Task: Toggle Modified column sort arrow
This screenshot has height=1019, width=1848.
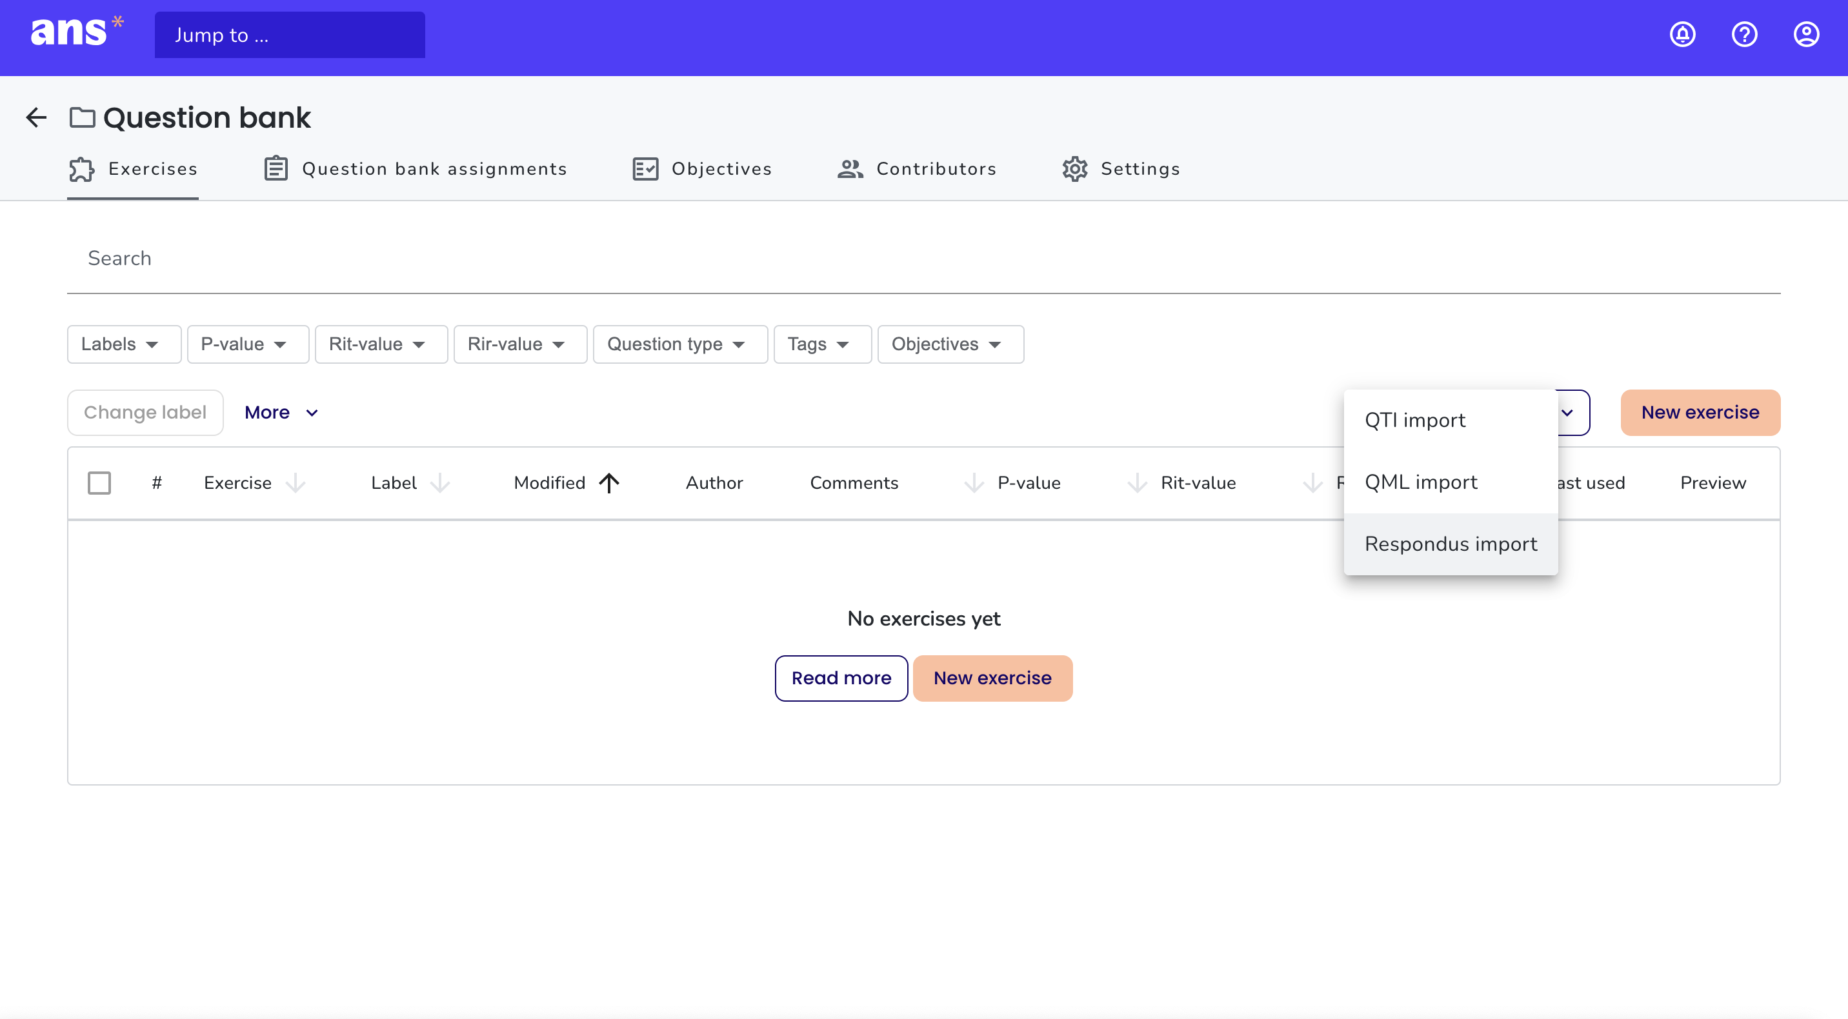Action: point(609,482)
